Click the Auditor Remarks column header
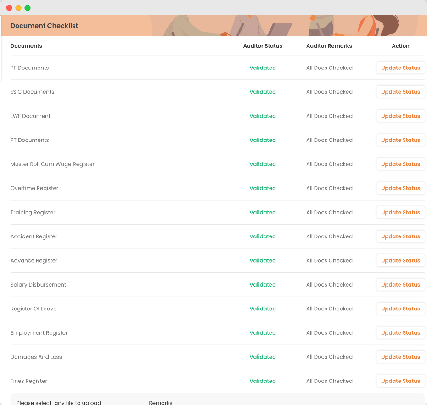 tap(329, 46)
